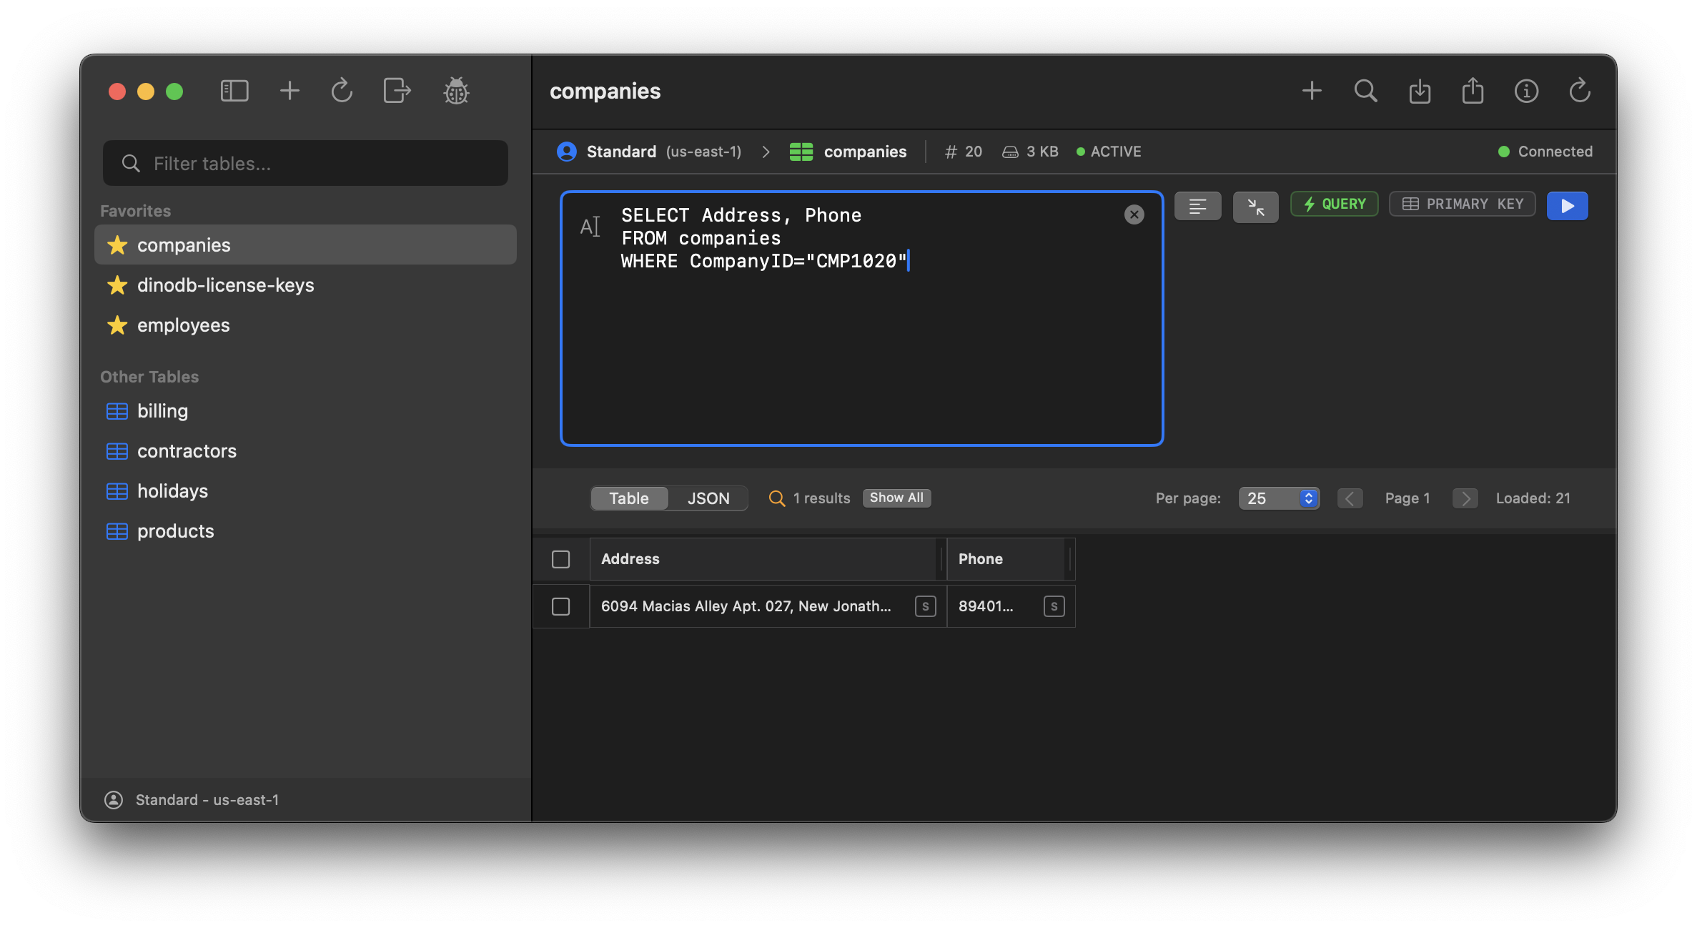Click the ACTIVE status indicator
Viewport: 1697px width, 928px height.
click(1109, 152)
